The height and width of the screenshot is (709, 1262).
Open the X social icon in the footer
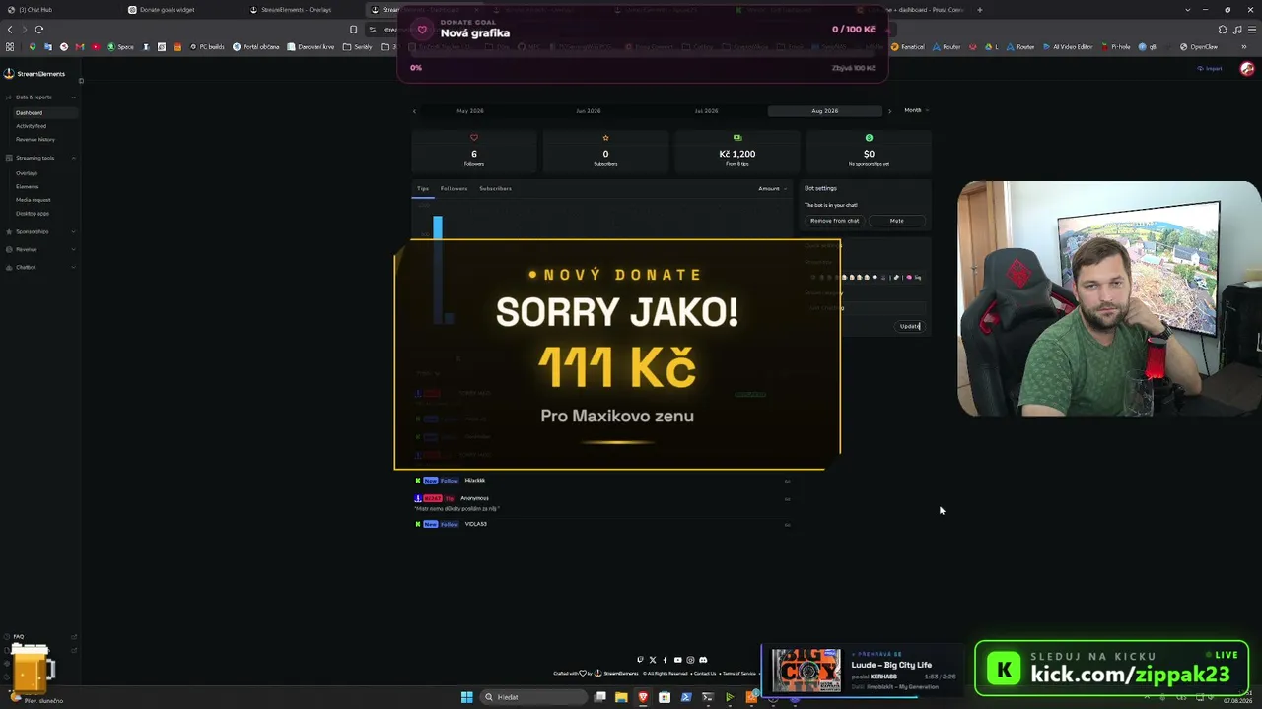653,660
